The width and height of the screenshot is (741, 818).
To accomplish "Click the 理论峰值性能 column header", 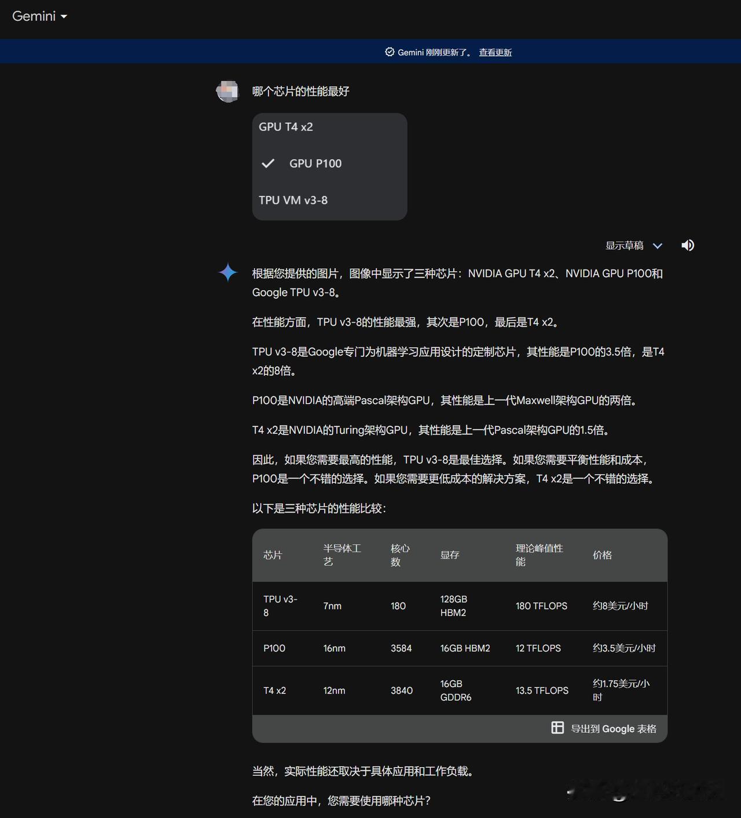I will [540, 555].
